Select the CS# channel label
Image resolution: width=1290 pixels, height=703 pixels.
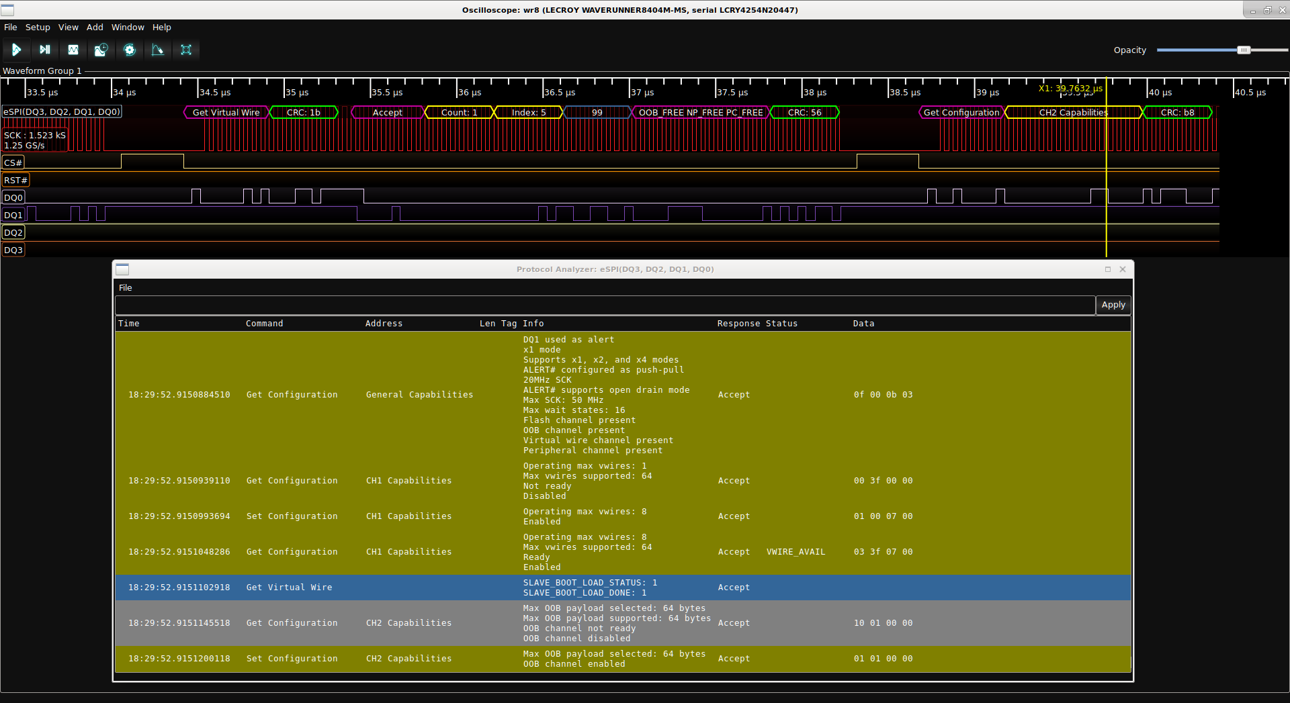coord(13,162)
